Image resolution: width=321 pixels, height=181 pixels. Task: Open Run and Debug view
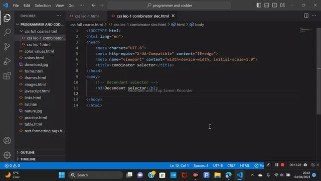(x=7, y=61)
